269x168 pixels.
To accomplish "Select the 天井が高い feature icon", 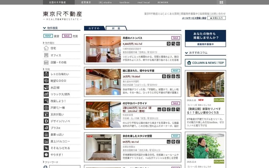I will coord(46,114).
